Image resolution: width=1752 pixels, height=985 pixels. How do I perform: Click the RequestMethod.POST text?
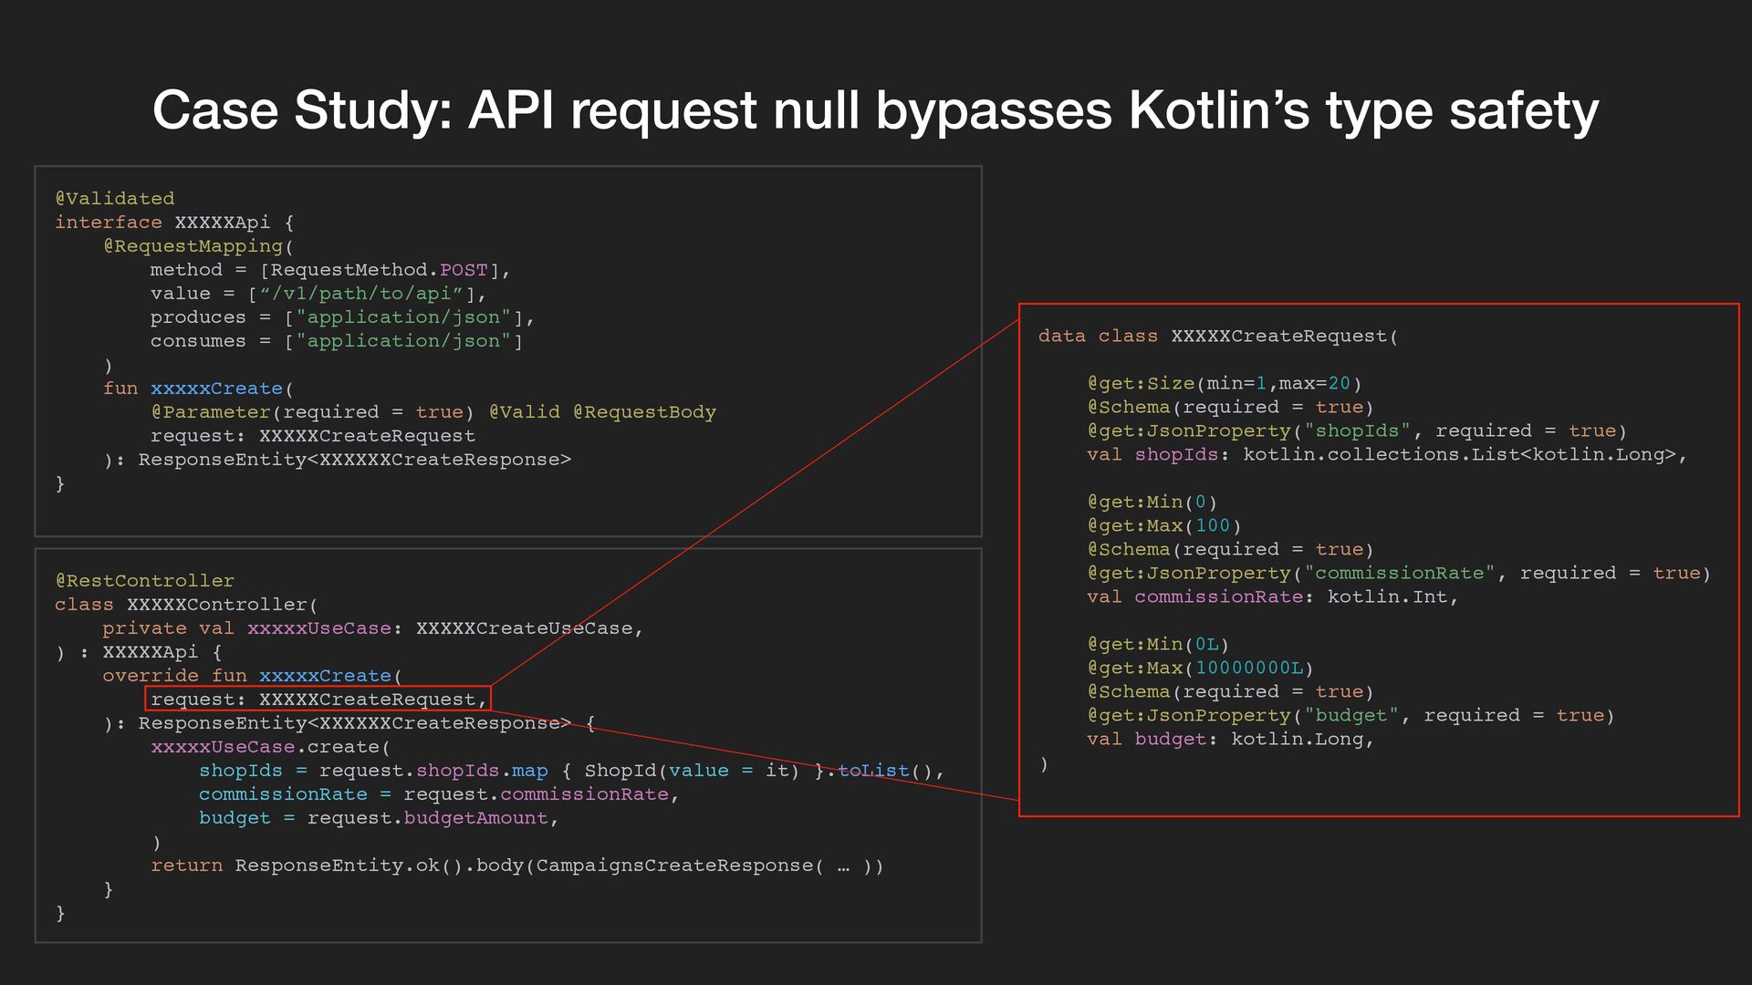(379, 270)
